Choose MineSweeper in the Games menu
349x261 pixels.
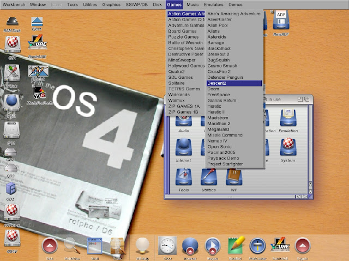click(x=182, y=60)
